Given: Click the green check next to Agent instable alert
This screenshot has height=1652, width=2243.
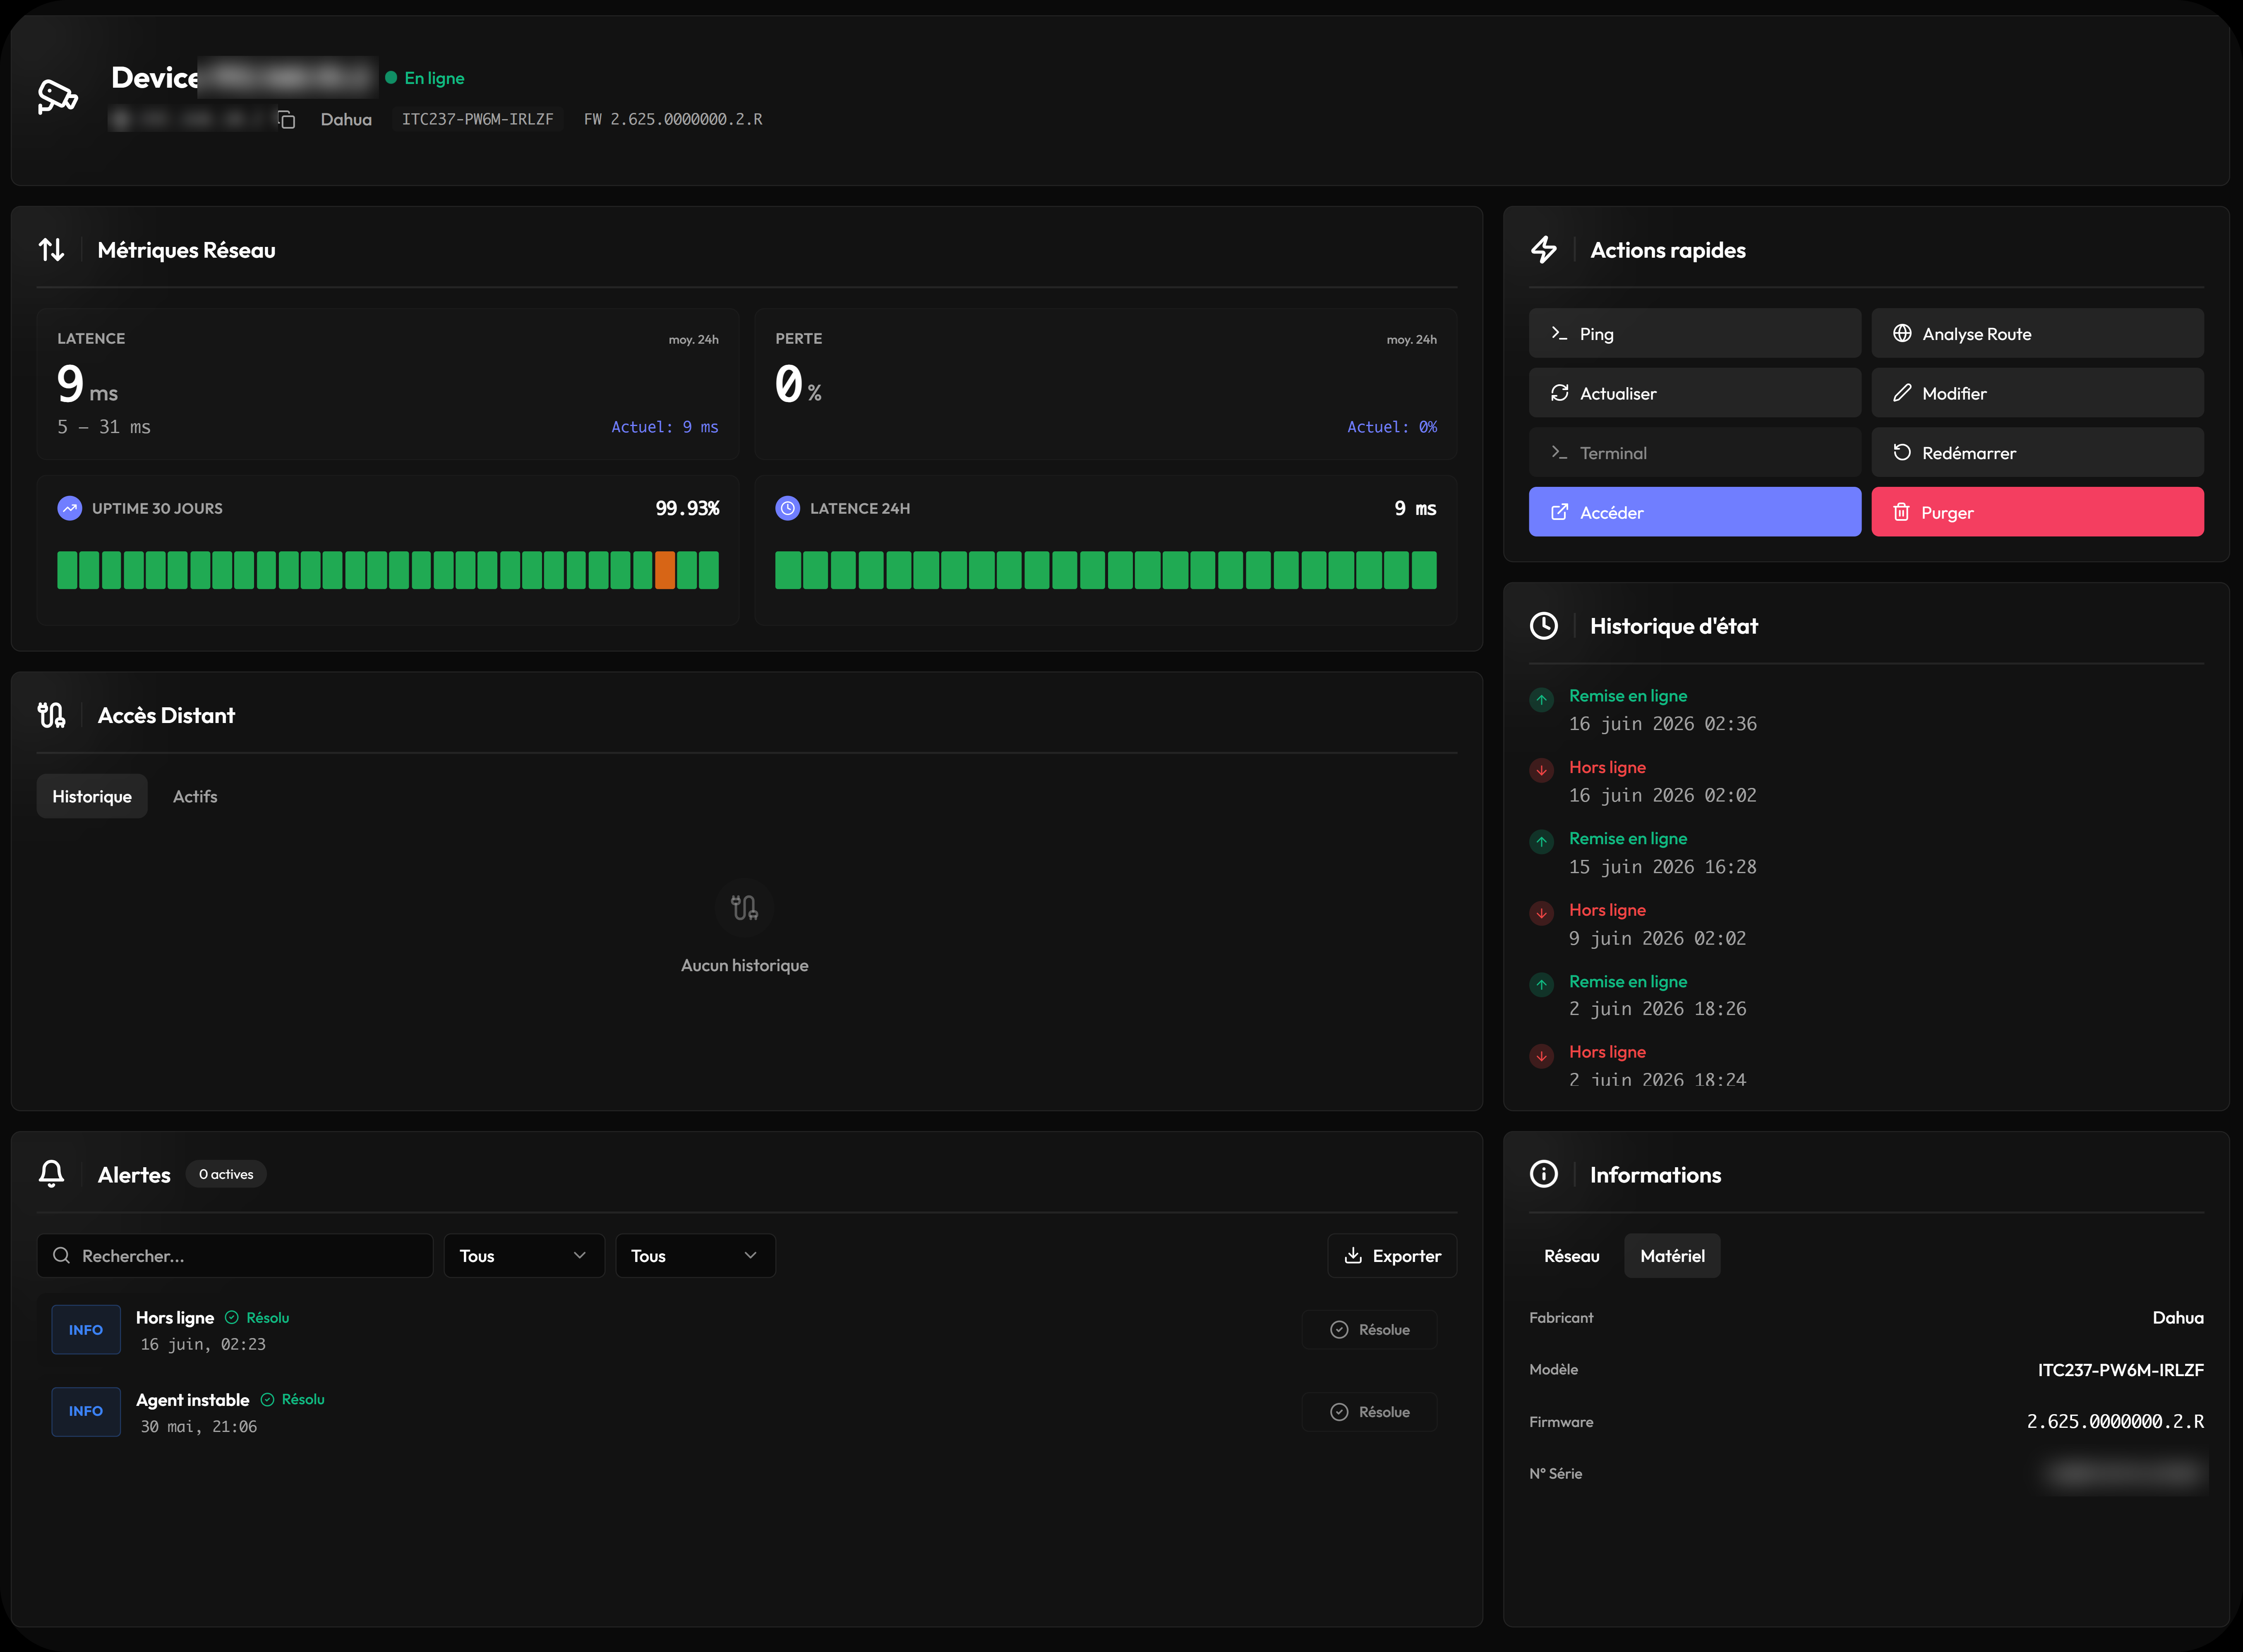Looking at the screenshot, I should [x=267, y=1400].
